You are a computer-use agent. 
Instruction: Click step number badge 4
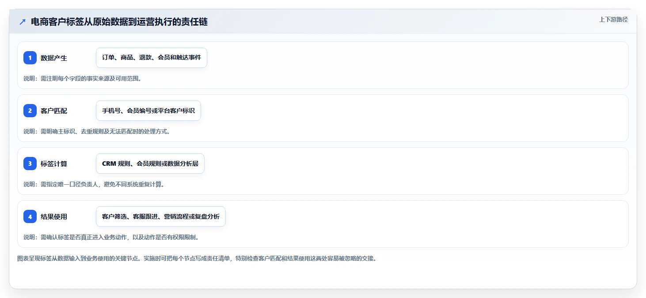pos(30,216)
